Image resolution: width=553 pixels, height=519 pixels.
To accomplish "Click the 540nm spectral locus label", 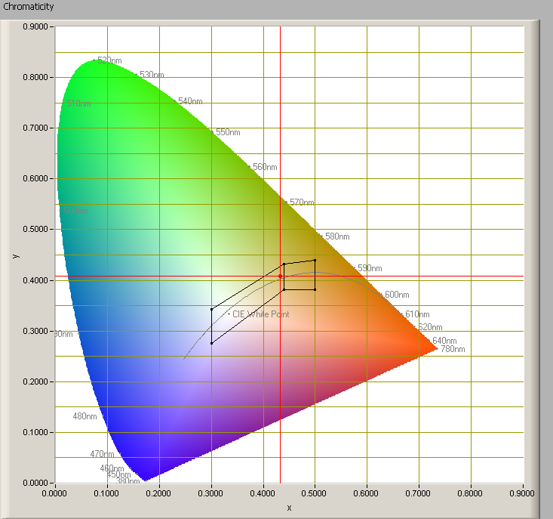I will coord(190,101).
